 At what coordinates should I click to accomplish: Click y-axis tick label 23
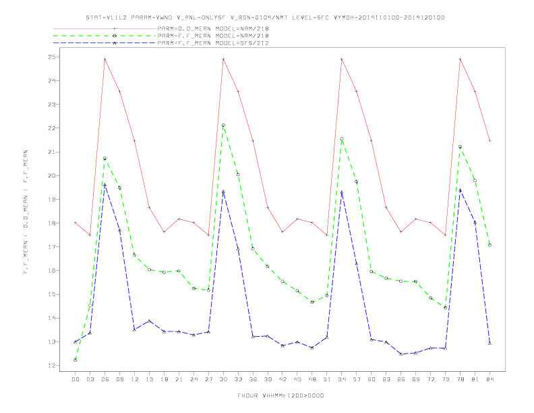pos(51,105)
